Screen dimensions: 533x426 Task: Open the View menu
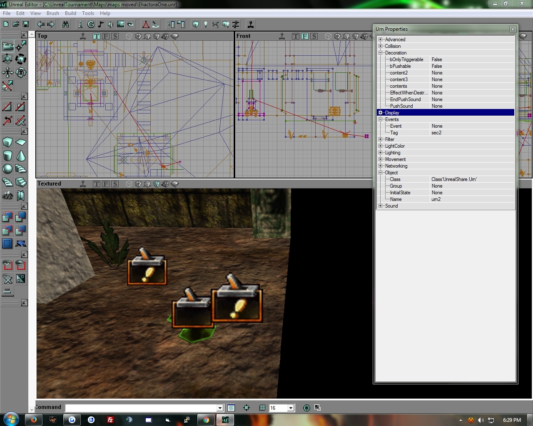pos(35,13)
